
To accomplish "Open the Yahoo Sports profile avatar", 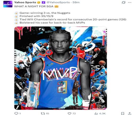I will tap(8, 4).
